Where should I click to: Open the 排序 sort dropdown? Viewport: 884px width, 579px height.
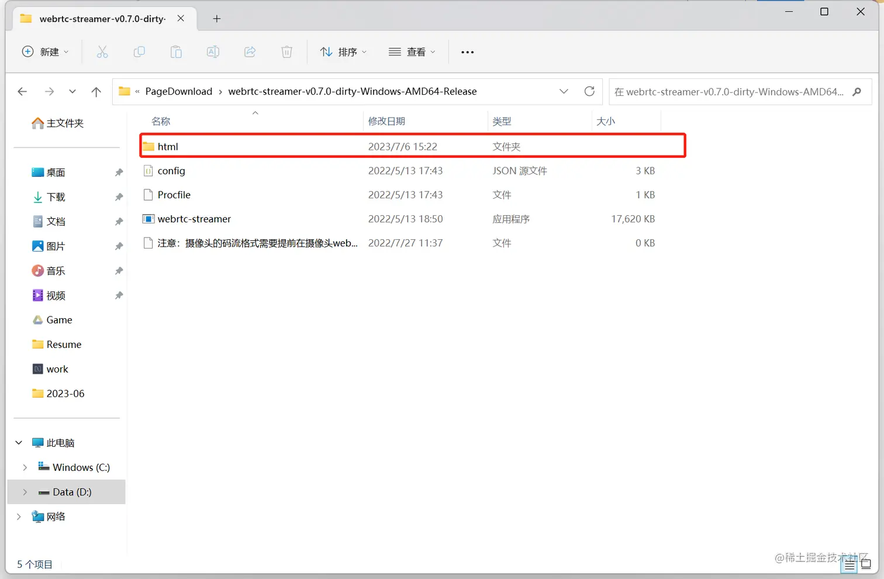click(x=343, y=52)
